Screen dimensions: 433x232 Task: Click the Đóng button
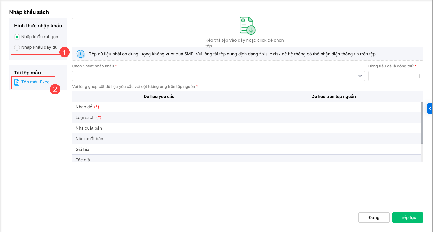pos(374,217)
